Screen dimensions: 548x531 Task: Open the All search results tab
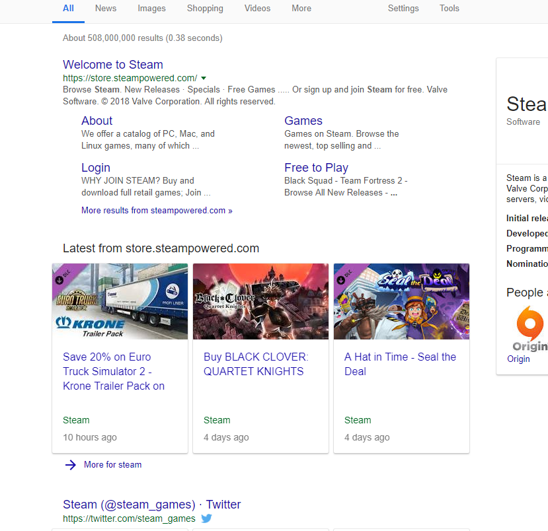coord(68,9)
